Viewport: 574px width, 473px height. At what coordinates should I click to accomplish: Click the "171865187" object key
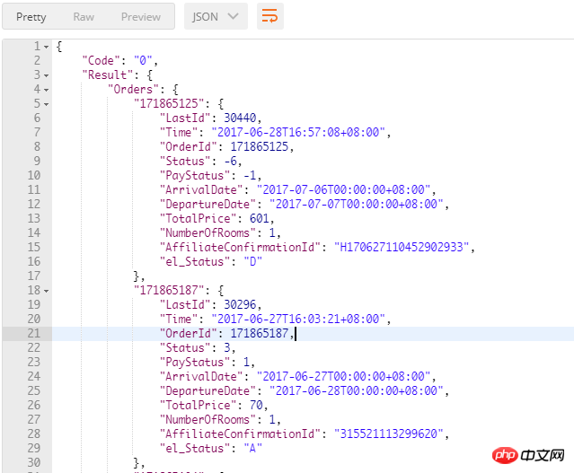[x=169, y=290]
